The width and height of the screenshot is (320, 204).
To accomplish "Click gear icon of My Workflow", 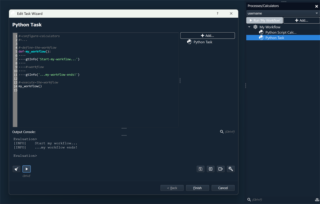I will pyautogui.click(x=255, y=27).
